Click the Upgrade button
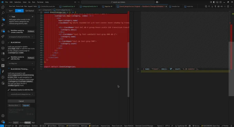The width and height of the screenshot is (234, 127). pos(26,105)
